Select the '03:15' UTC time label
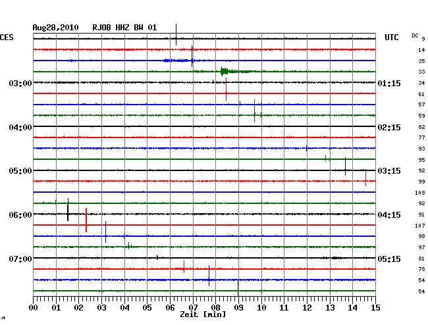The height and width of the screenshot is (325, 428). (x=389, y=171)
